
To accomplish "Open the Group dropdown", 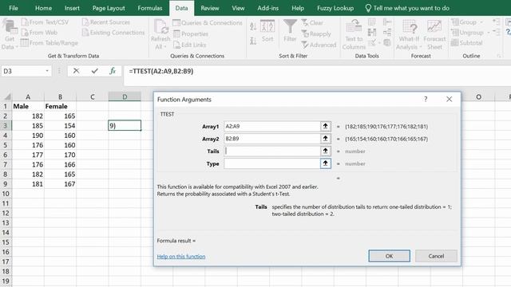I will point(466,22).
